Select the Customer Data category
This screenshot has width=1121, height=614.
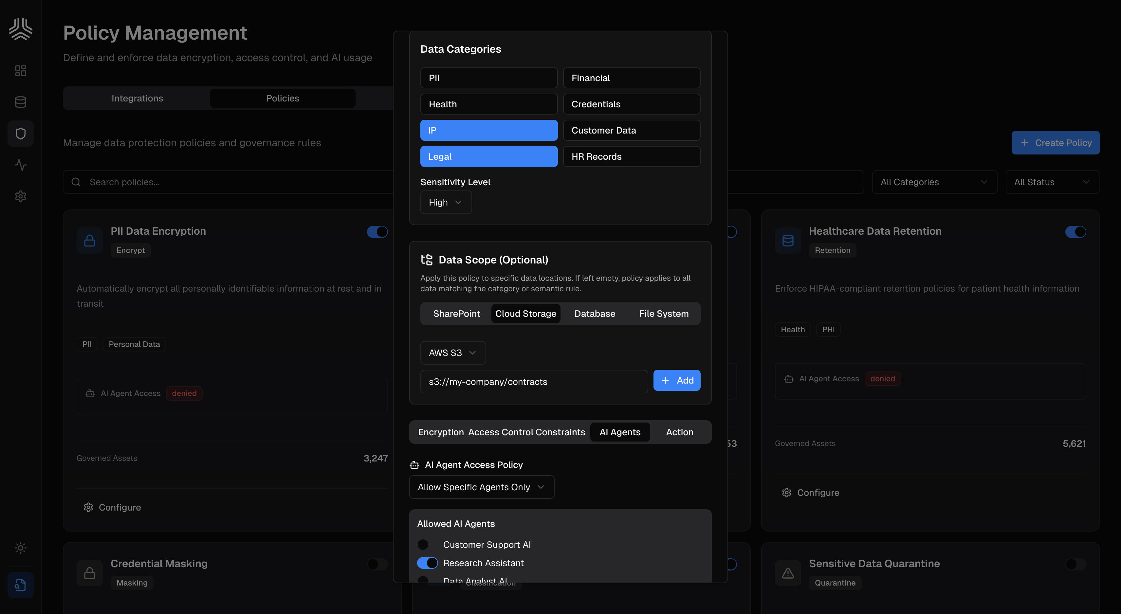(x=632, y=130)
